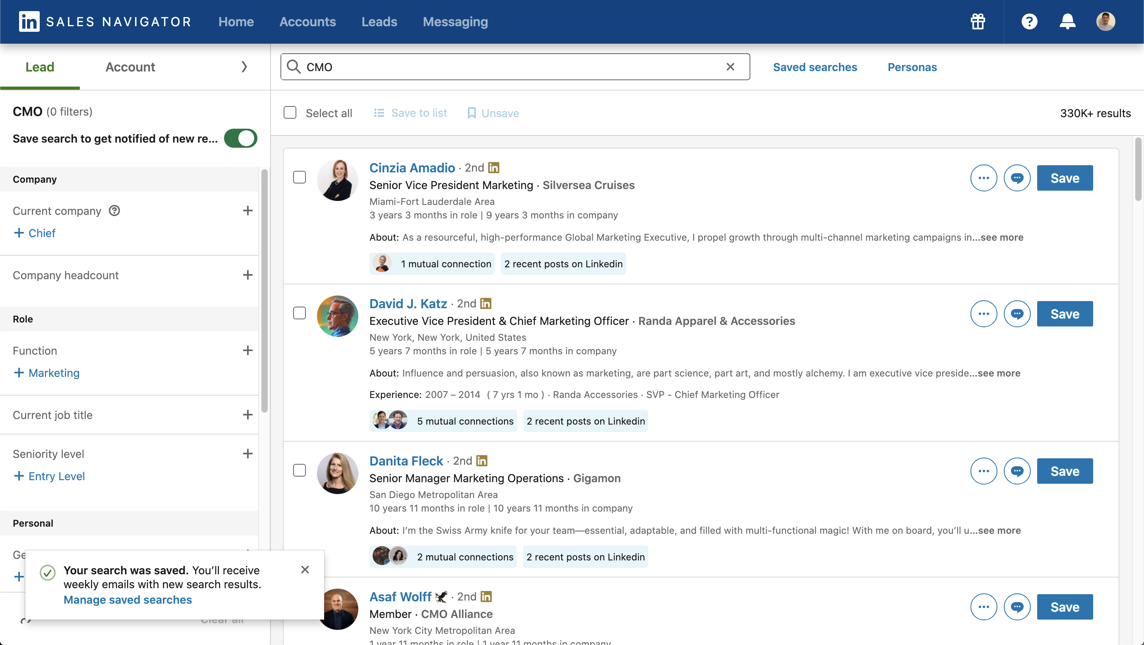Click Manage saved searches link
This screenshot has width=1144, height=645.
tap(128, 599)
